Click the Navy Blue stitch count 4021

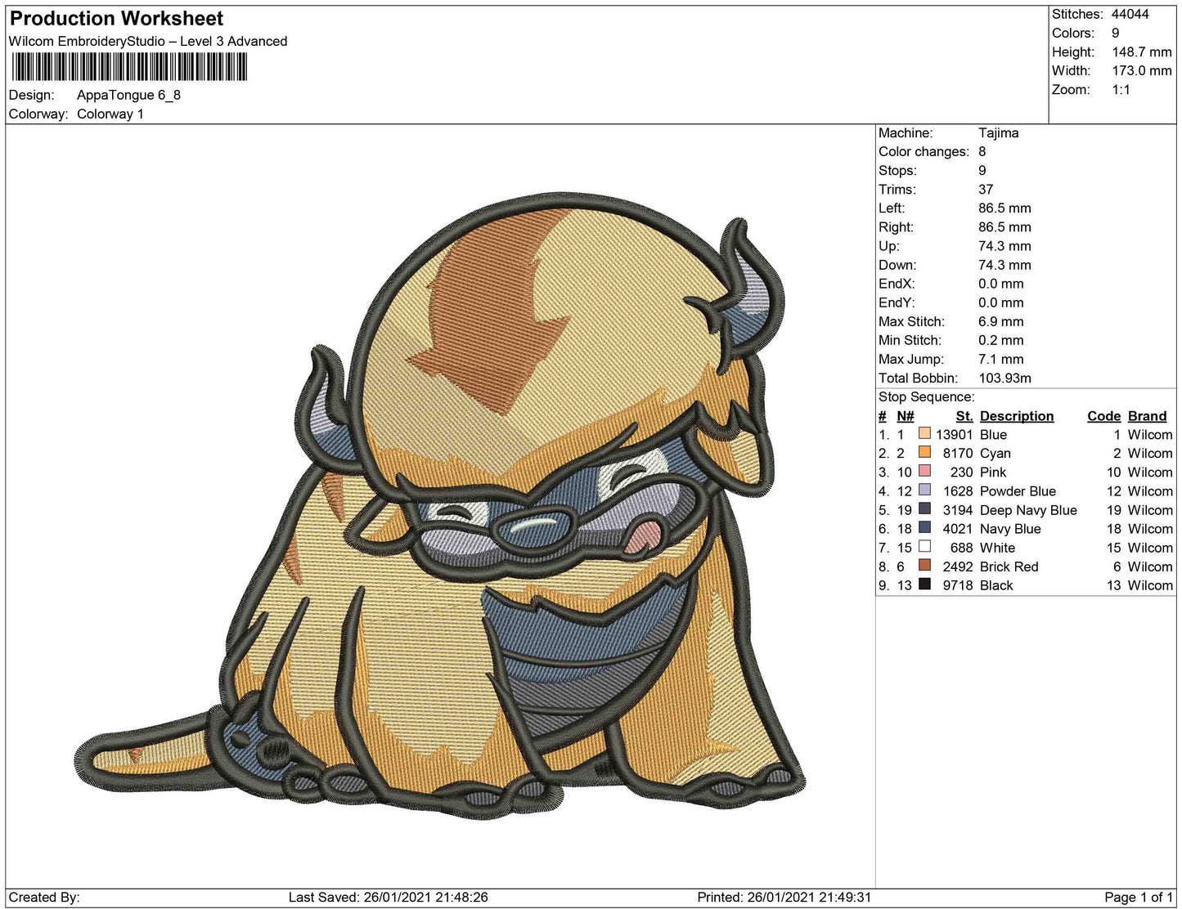(958, 528)
